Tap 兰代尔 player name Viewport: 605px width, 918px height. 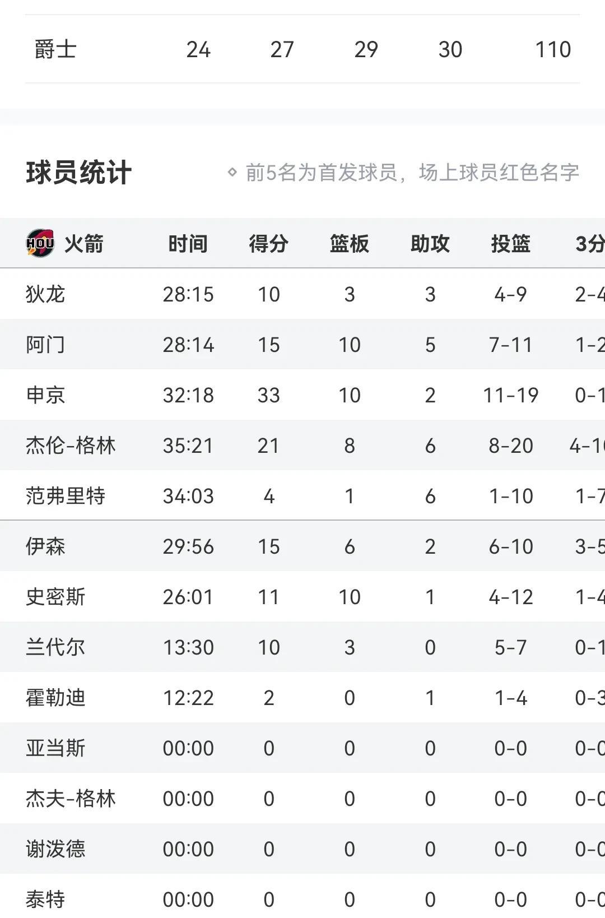point(55,647)
